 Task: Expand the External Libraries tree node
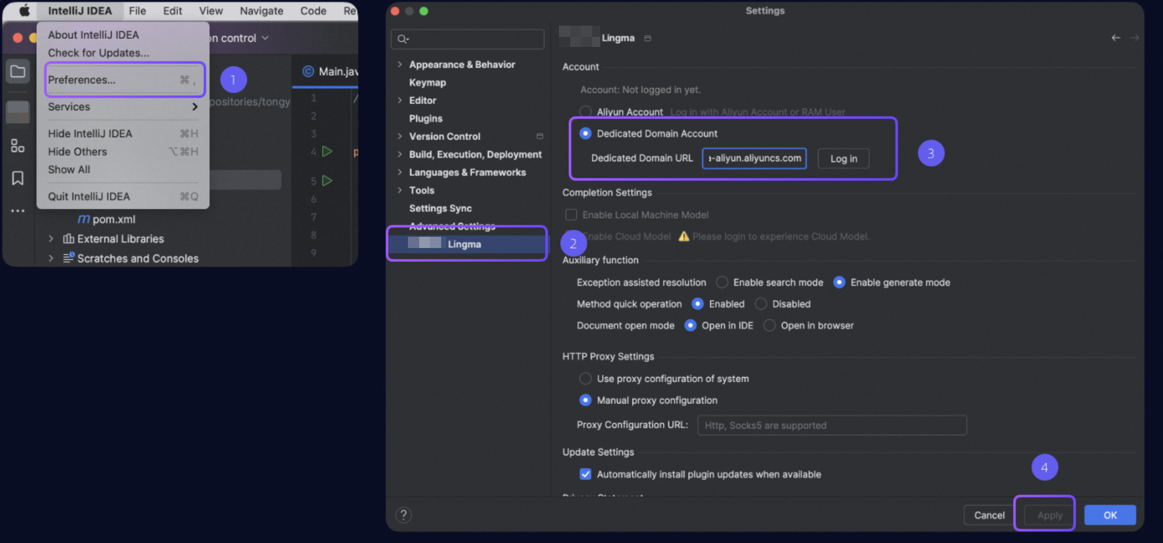pyautogui.click(x=51, y=239)
